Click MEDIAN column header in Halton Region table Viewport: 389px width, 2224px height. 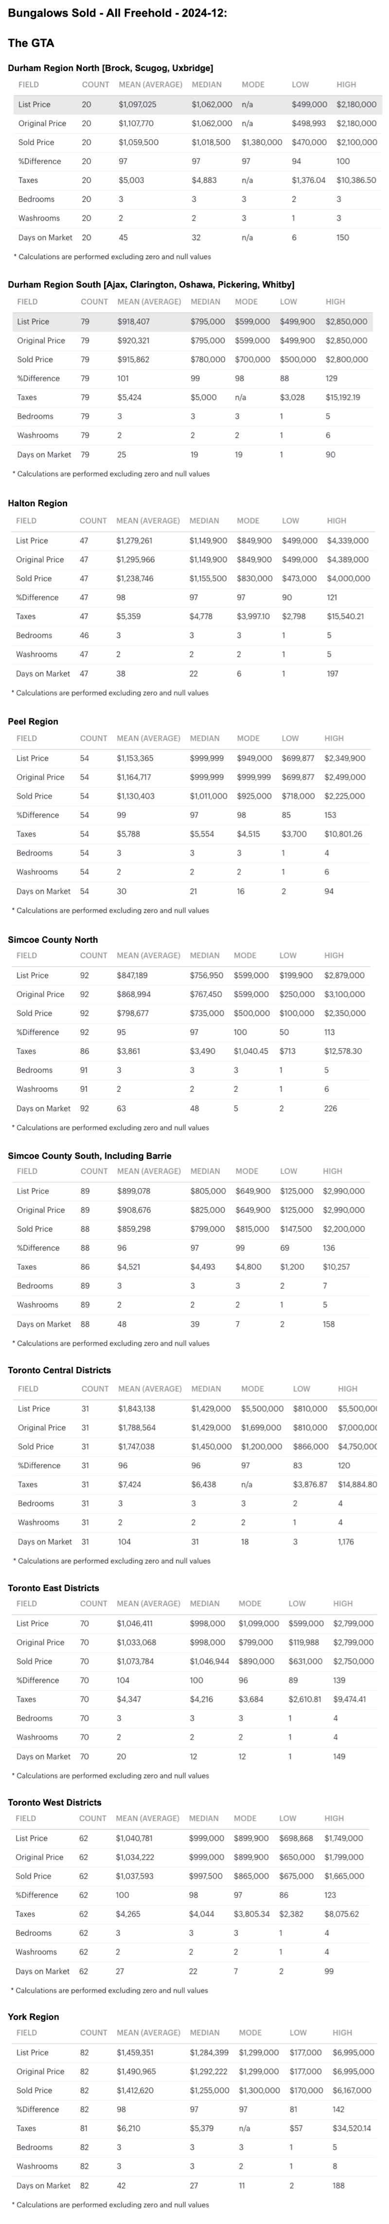click(x=204, y=521)
